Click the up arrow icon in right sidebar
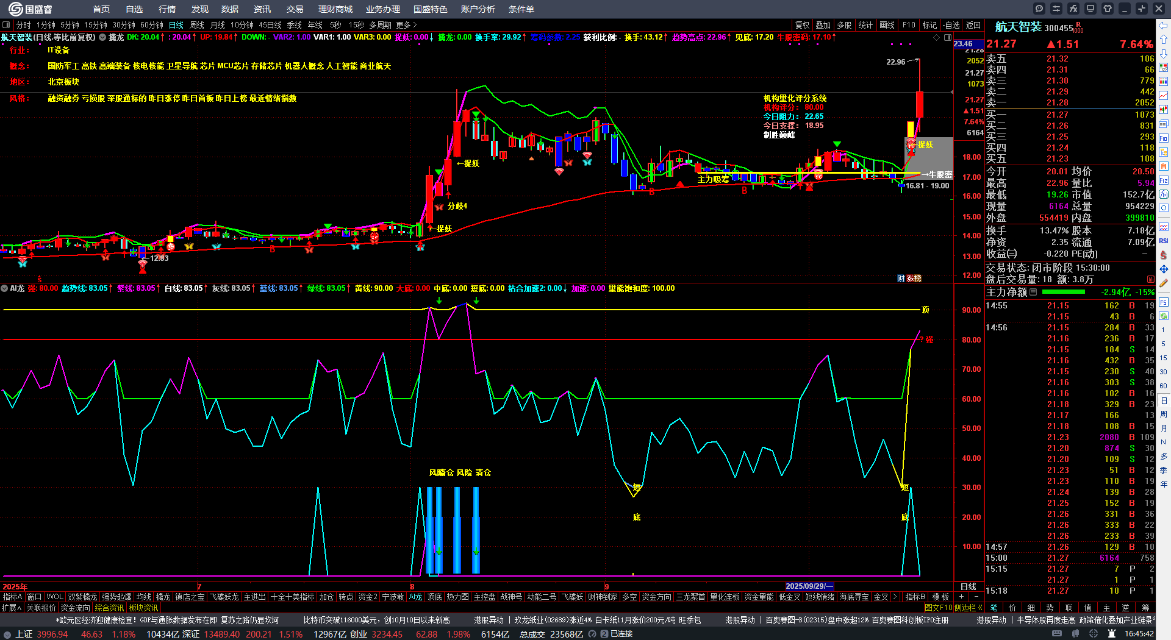This screenshot has height=640, width=1171. (1164, 40)
